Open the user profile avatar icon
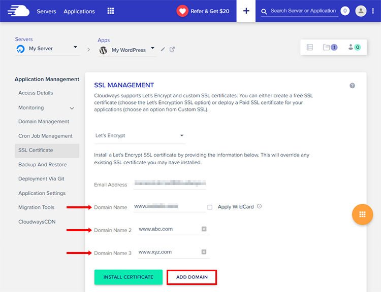 coord(361,11)
